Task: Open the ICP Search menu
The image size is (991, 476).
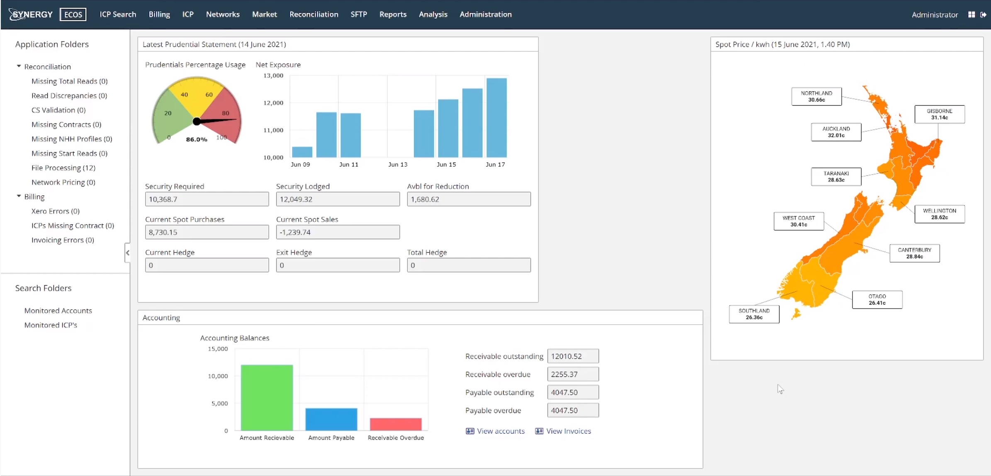Action: [x=118, y=15]
